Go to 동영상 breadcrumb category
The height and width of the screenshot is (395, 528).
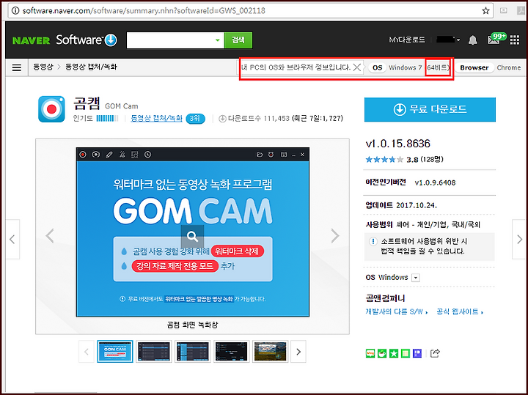pyautogui.click(x=43, y=67)
